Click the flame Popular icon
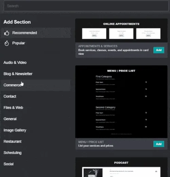This screenshot has width=170, height=177. [6, 43]
